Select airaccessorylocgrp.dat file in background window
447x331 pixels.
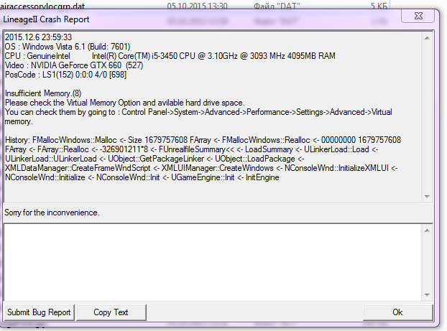(x=43, y=5)
